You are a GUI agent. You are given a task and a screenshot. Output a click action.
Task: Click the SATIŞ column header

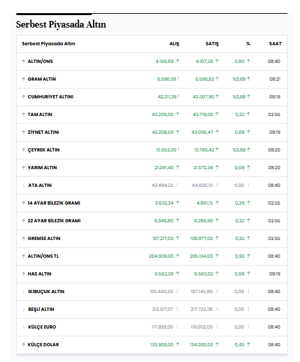pos(212,44)
